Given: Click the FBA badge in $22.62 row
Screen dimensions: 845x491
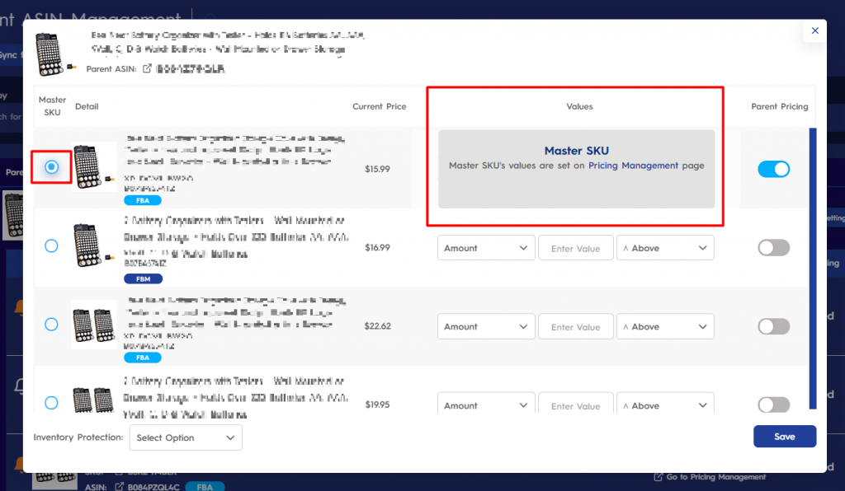Looking at the screenshot, I should pyautogui.click(x=142, y=358).
